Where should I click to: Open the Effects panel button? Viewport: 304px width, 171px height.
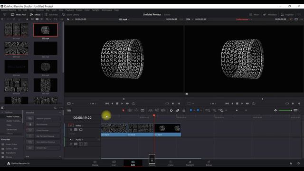[x=35, y=15]
